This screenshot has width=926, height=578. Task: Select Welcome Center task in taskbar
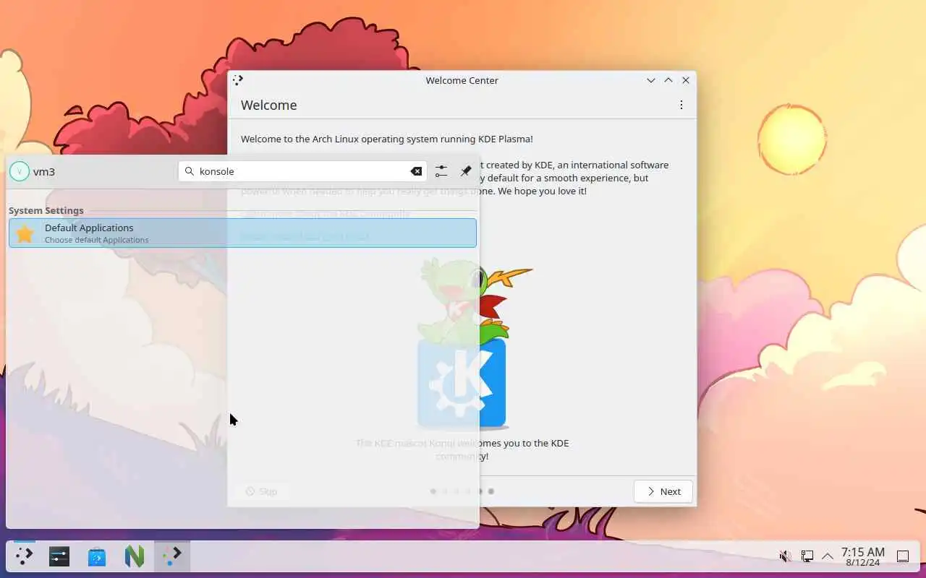172,556
